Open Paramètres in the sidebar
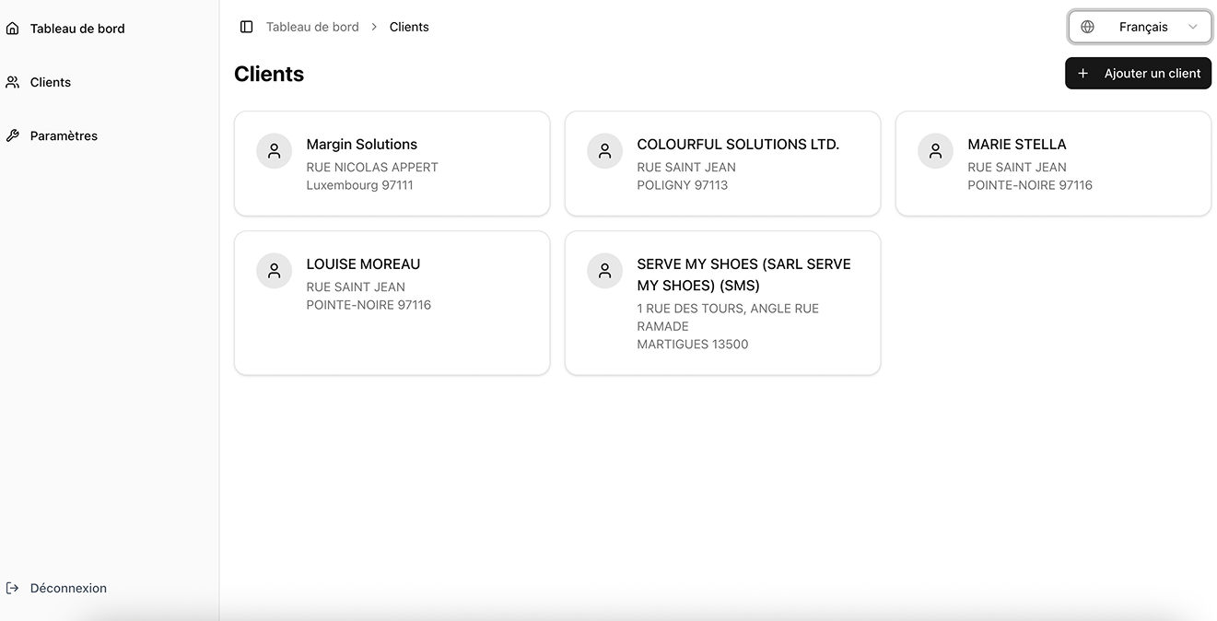Image resolution: width=1217 pixels, height=621 pixels. pyautogui.click(x=64, y=135)
